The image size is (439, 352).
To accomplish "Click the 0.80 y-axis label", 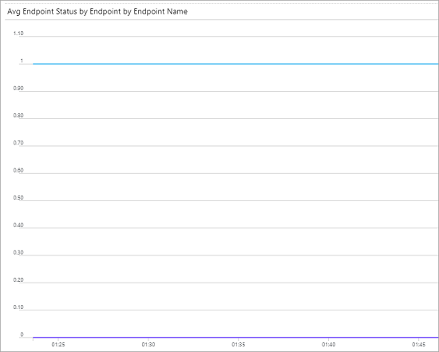I will click(x=18, y=116).
